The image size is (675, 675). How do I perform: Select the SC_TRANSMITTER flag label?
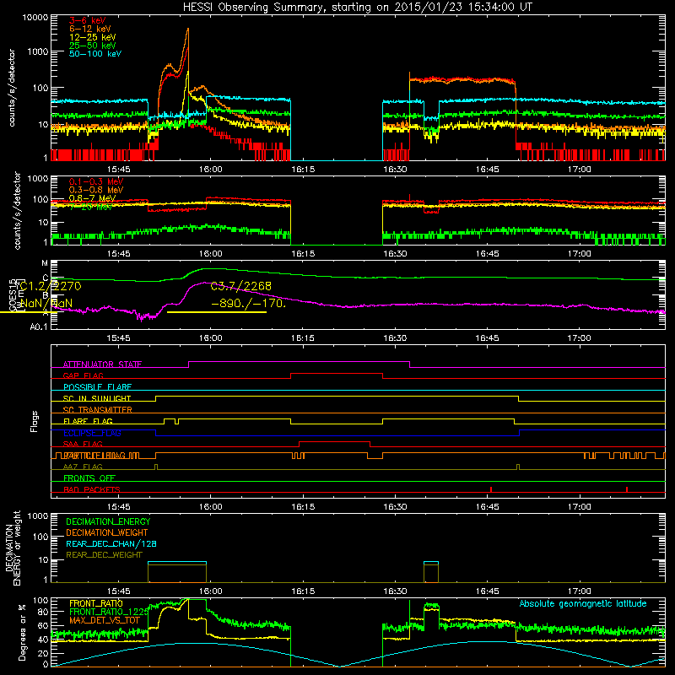point(97,410)
